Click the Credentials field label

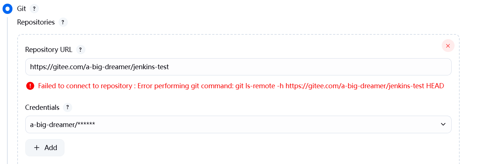[x=42, y=108]
